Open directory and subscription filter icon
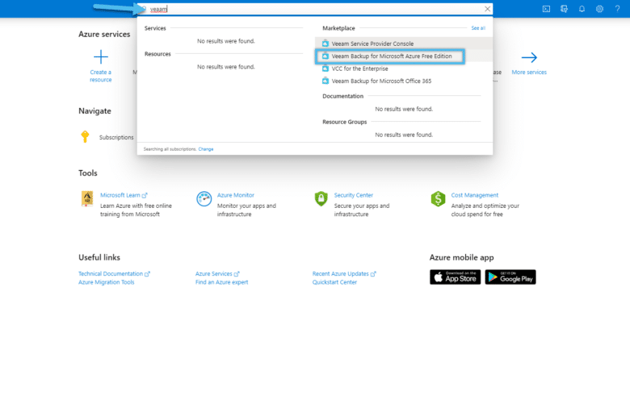The width and height of the screenshot is (630, 416). coord(564,9)
